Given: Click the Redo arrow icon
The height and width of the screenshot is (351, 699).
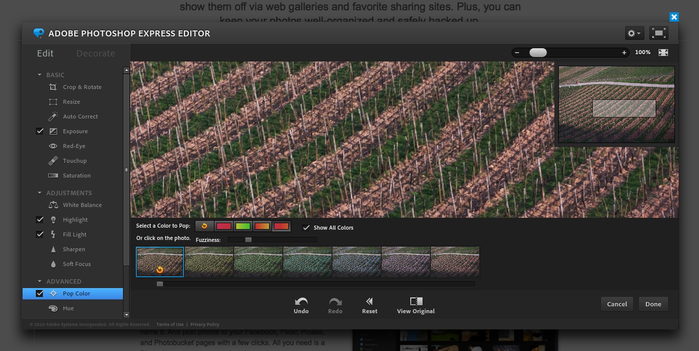Looking at the screenshot, I should coord(335,301).
